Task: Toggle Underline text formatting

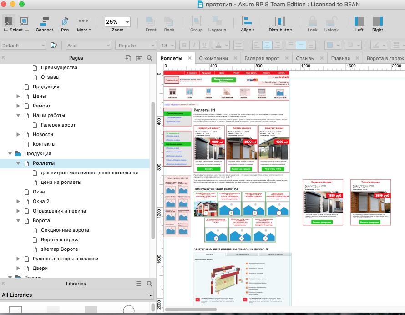Action: [204, 46]
